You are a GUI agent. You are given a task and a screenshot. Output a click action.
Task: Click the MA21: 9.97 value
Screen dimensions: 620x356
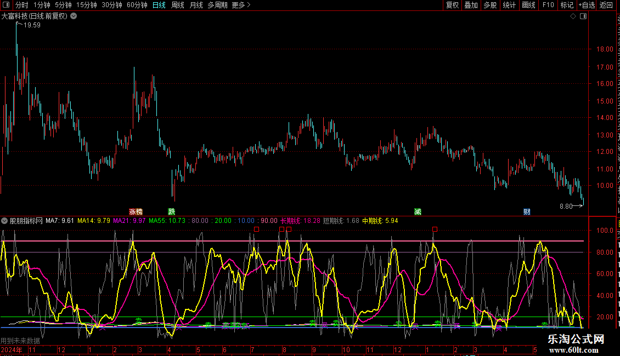[129, 221]
